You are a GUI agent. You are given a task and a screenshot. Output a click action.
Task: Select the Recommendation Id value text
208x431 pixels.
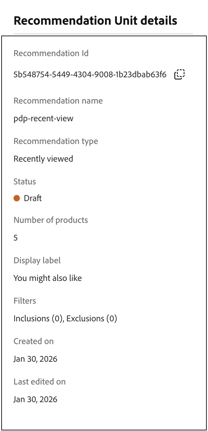(x=90, y=74)
